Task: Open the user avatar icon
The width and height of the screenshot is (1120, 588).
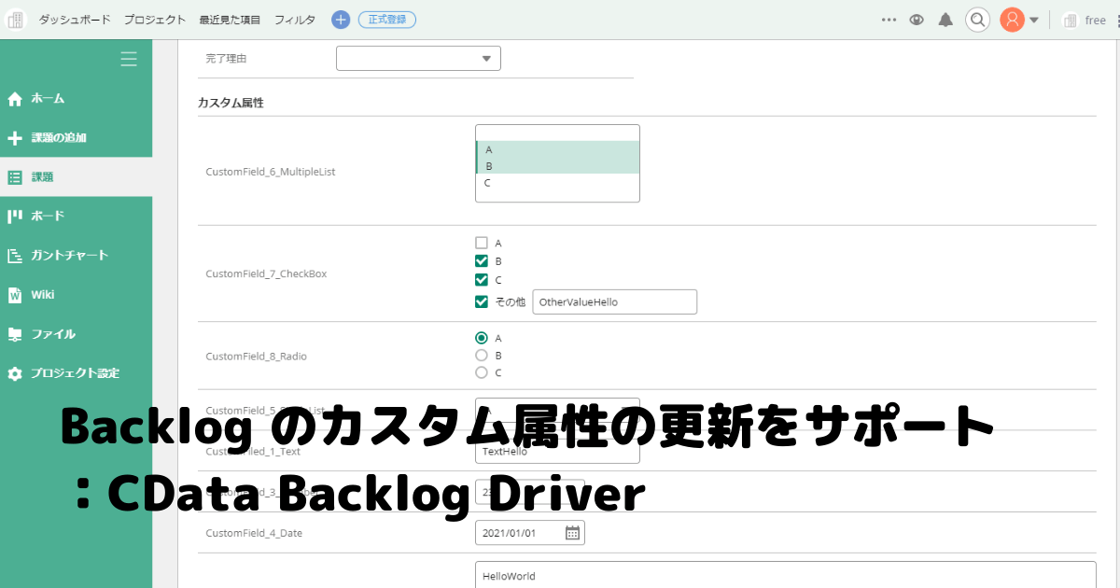Action: 1012,20
